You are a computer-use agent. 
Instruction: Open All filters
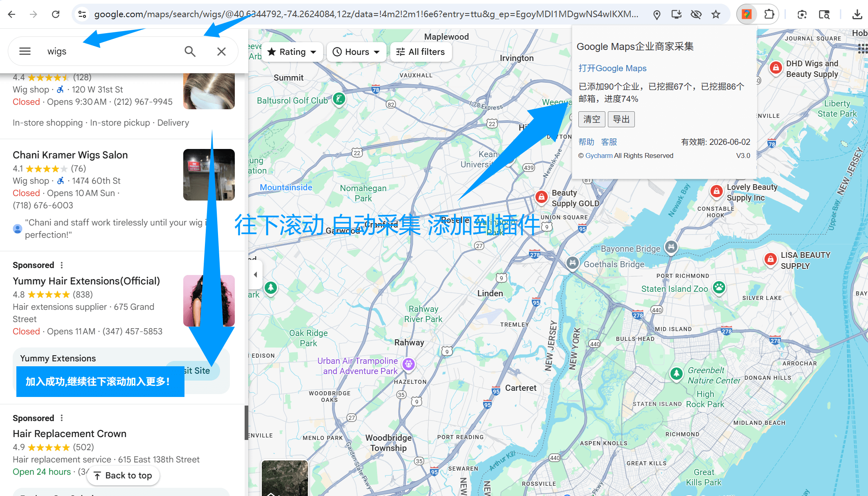[421, 52]
